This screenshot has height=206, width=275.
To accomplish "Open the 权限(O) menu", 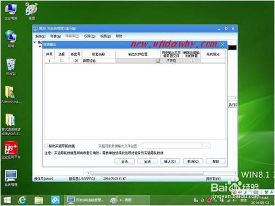I will 90,36.
